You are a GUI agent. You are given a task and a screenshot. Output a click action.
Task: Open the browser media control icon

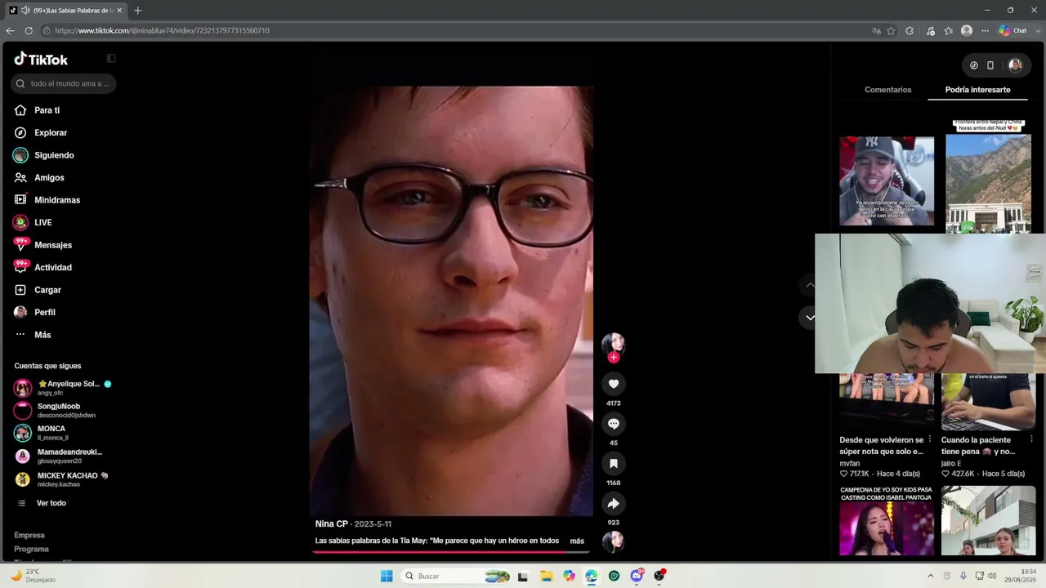[930, 30]
